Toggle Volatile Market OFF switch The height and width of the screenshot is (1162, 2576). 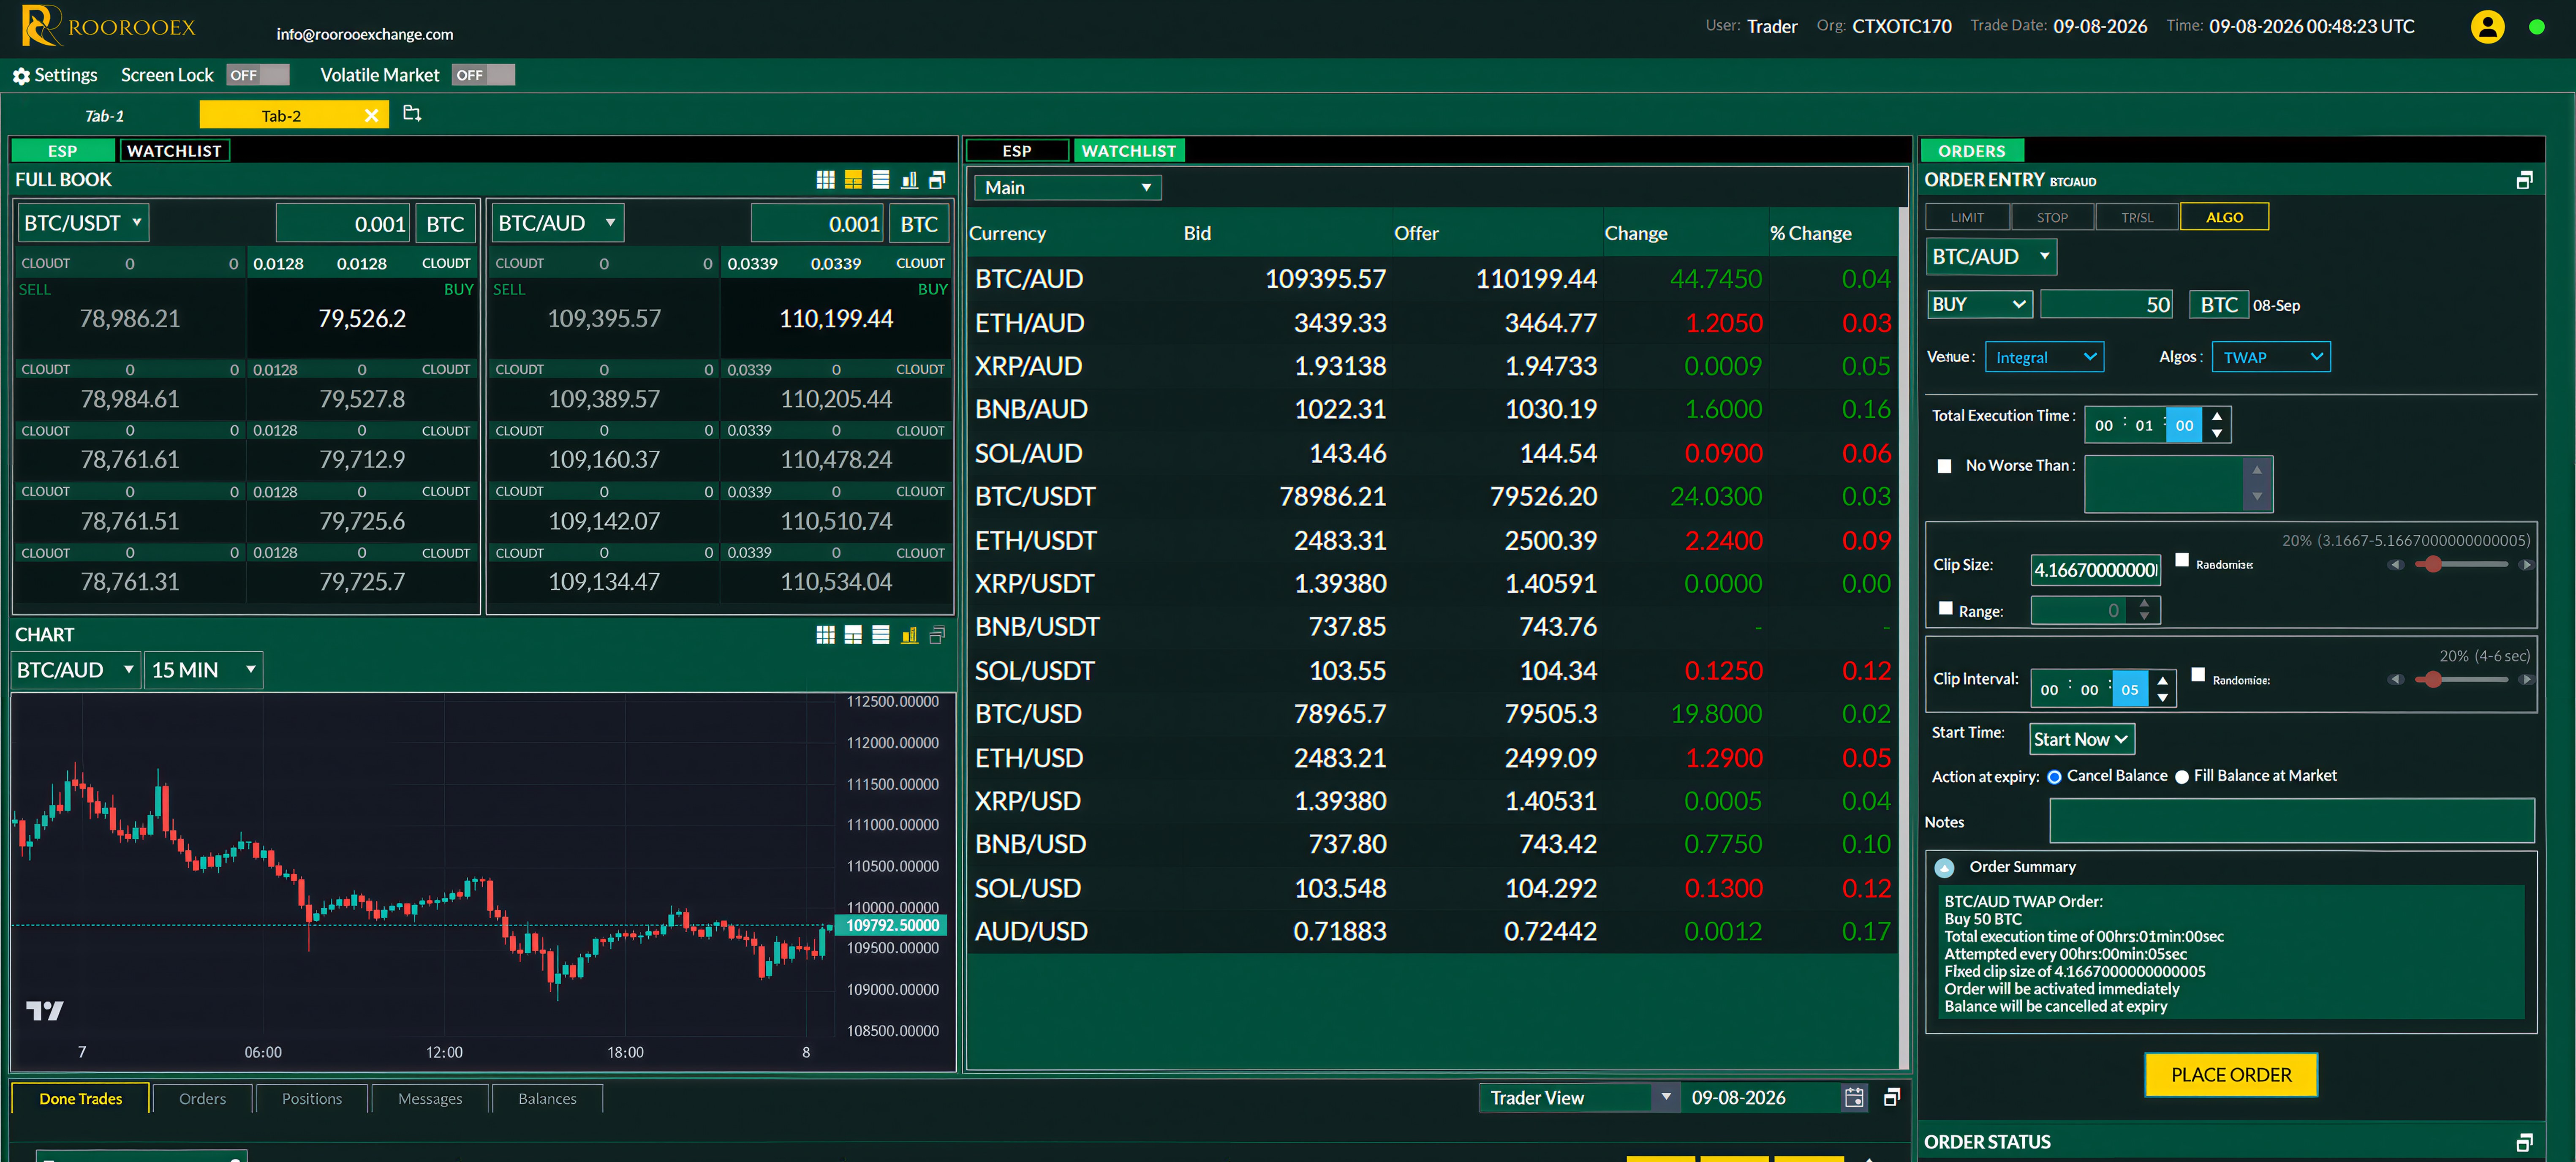(x=483, y=76)
